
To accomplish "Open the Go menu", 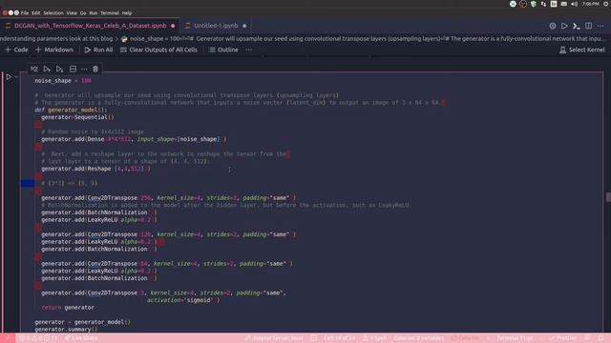I will pyautogui.click(x=83, y=12).
